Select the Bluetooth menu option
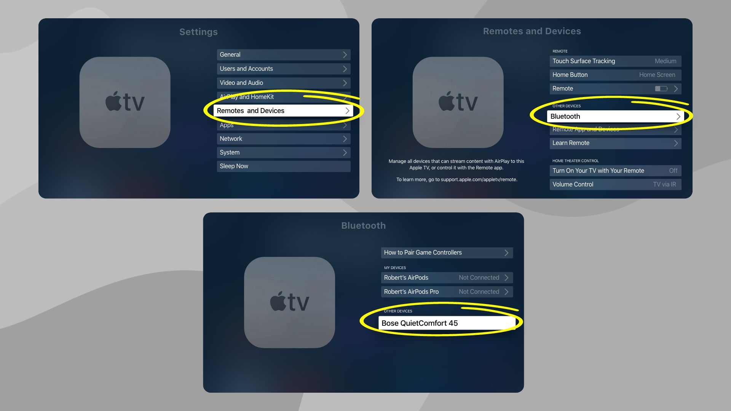This screenshot has width=731, height=411. coord(615,116)
